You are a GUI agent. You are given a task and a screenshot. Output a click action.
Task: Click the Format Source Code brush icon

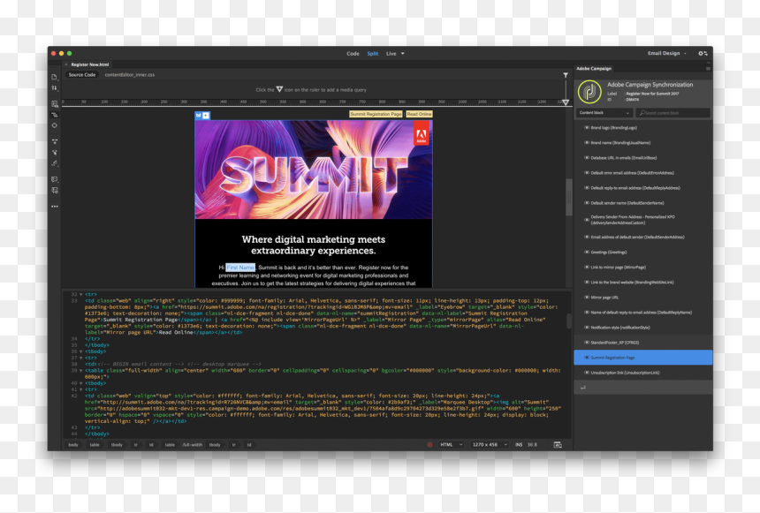[54, 163]
